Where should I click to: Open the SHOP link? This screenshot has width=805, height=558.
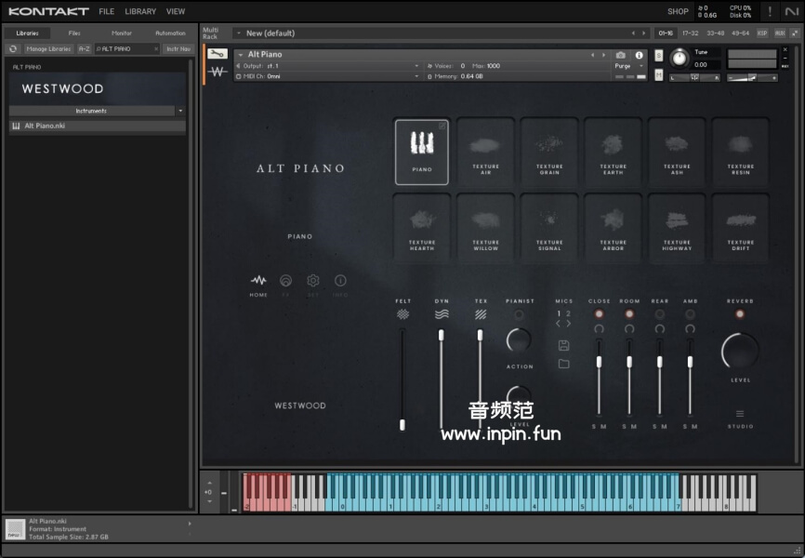678,12
